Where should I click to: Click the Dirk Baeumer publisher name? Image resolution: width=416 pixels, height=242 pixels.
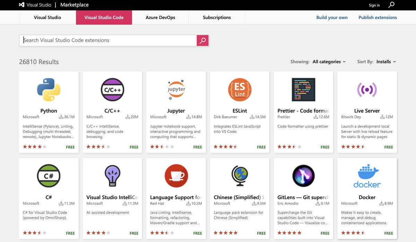click(225, 117)
